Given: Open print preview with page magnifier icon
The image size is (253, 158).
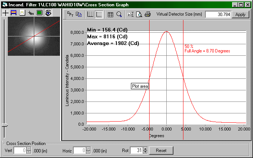Looking at the screenshot, I should click(139, 14).
